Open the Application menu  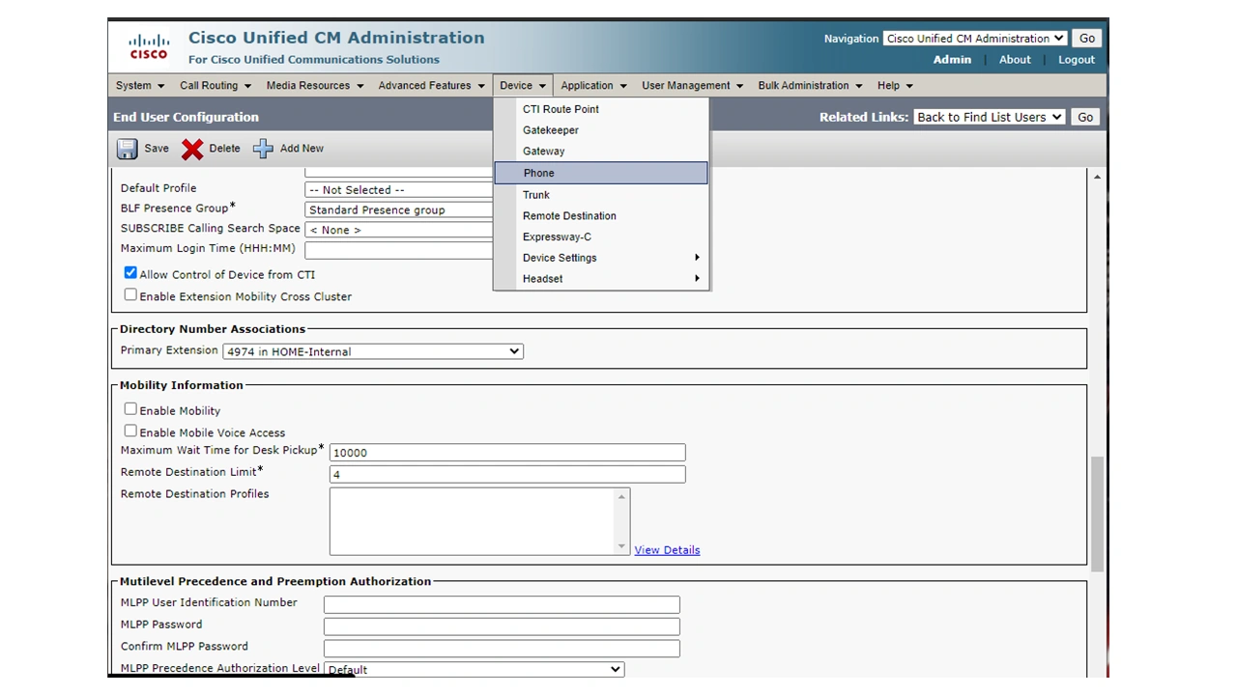[x=593, y=86]
